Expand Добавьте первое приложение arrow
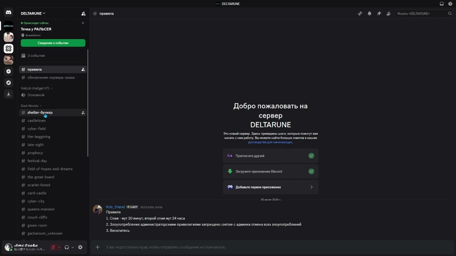Screen dimensions: 456x256 [x=311, y=187]
